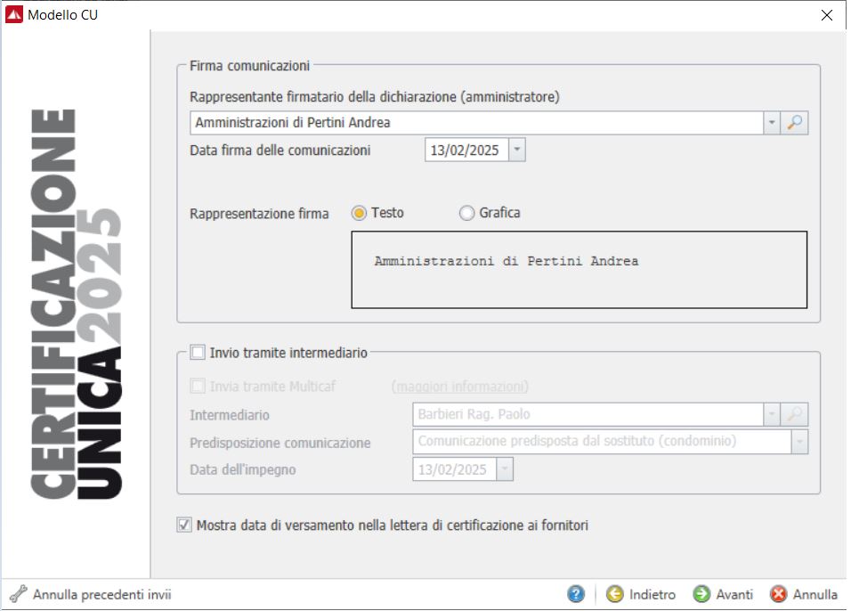Expand the Intermediario dropdown arrow
This screenshot has width=851, height=611.
pyautogui.click(x=772, y=414)
